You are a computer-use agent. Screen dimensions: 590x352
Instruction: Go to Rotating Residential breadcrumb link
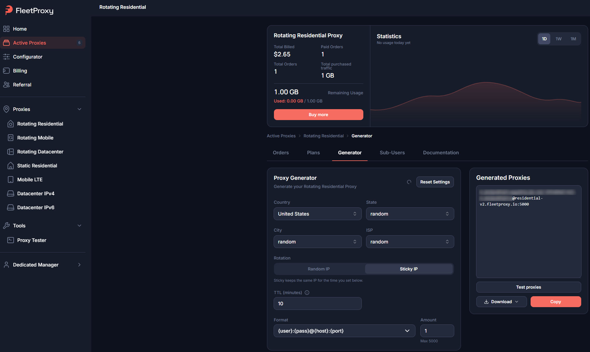[324, 136]
